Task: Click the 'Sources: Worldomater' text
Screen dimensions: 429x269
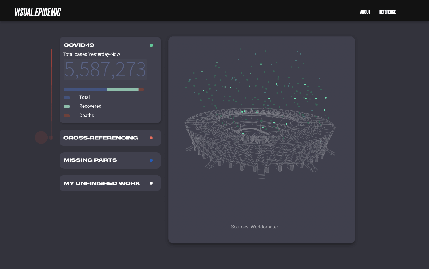Action: (255, 227)
